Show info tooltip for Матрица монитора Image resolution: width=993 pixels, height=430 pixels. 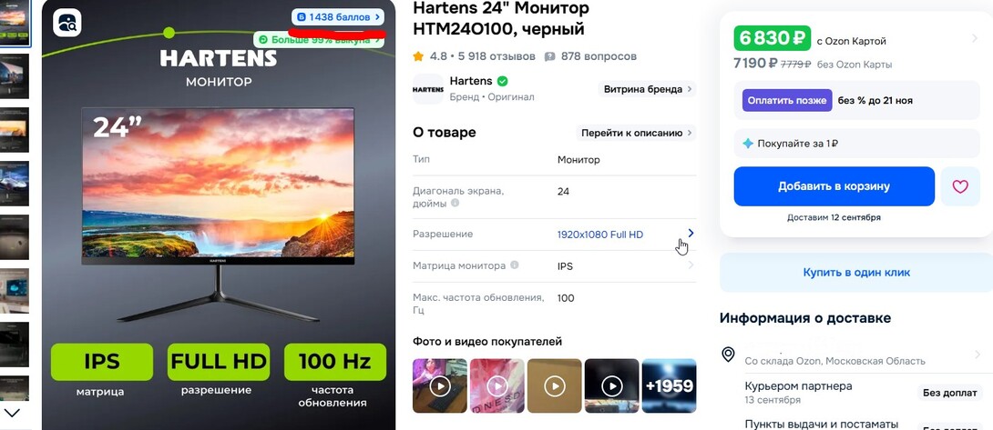pos(514,265)
